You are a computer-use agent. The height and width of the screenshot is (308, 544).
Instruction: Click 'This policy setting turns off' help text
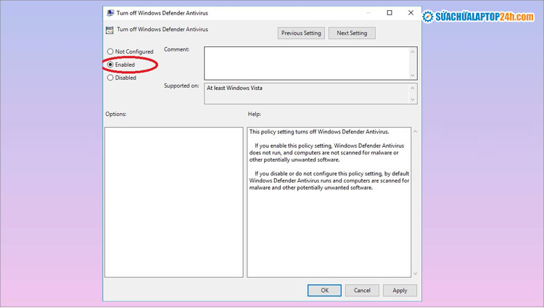319,132
